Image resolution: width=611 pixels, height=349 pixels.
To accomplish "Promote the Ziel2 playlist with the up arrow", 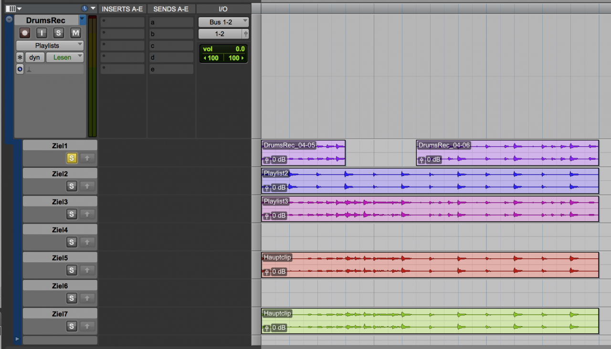I will [x=87, y=186].
